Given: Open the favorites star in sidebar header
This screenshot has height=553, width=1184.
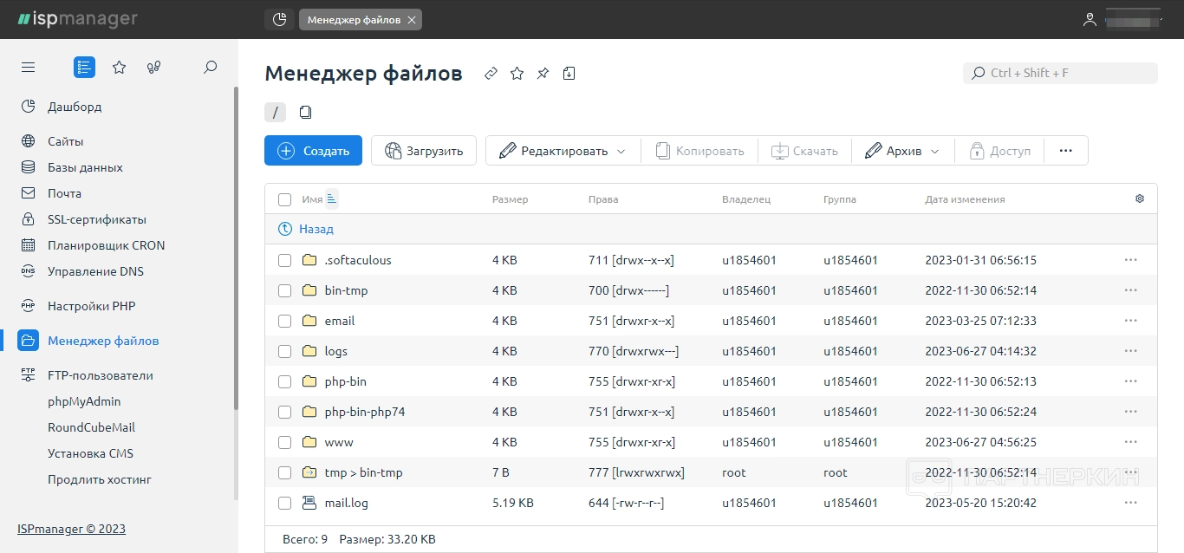Looking at the screenshot, I should (120, 68).
